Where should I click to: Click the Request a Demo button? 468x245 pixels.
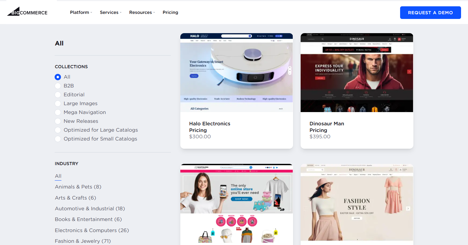[x=430, y=13]
